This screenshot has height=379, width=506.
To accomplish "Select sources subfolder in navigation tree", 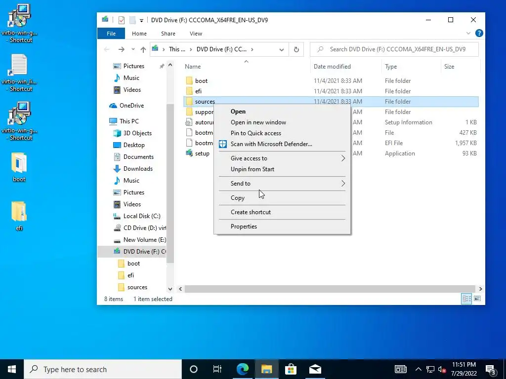I will [137, 287].
